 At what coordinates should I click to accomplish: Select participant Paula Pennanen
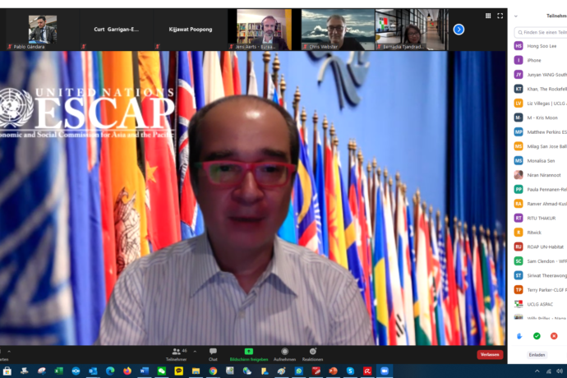pos(540,190)
